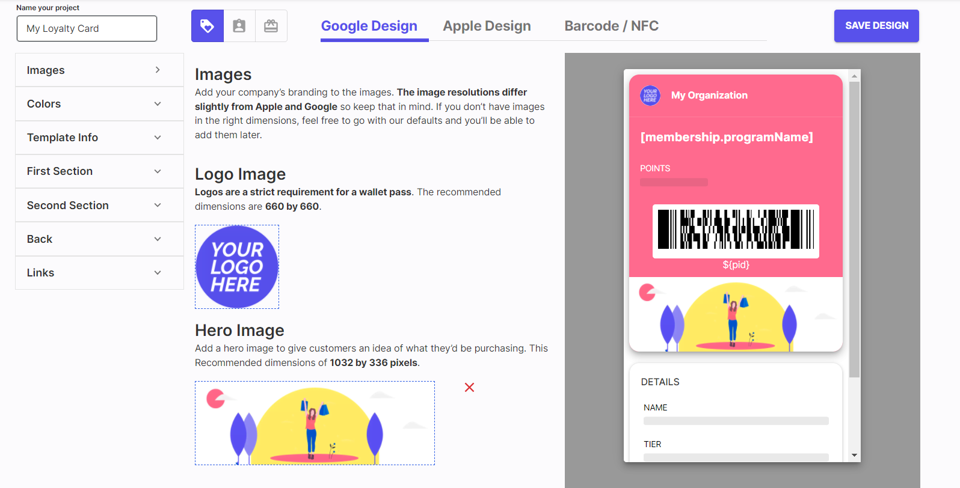Open the Barcode / NFC tab
Viewport: 960px width, 488px height.
[612, 26]
